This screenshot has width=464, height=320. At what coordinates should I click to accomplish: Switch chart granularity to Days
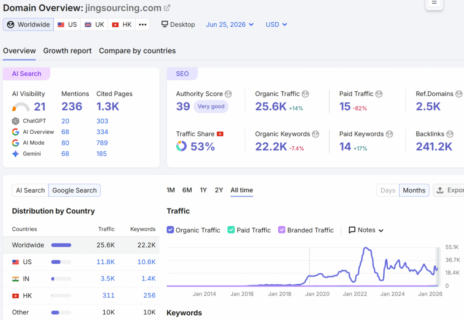[x=388, y=190]
